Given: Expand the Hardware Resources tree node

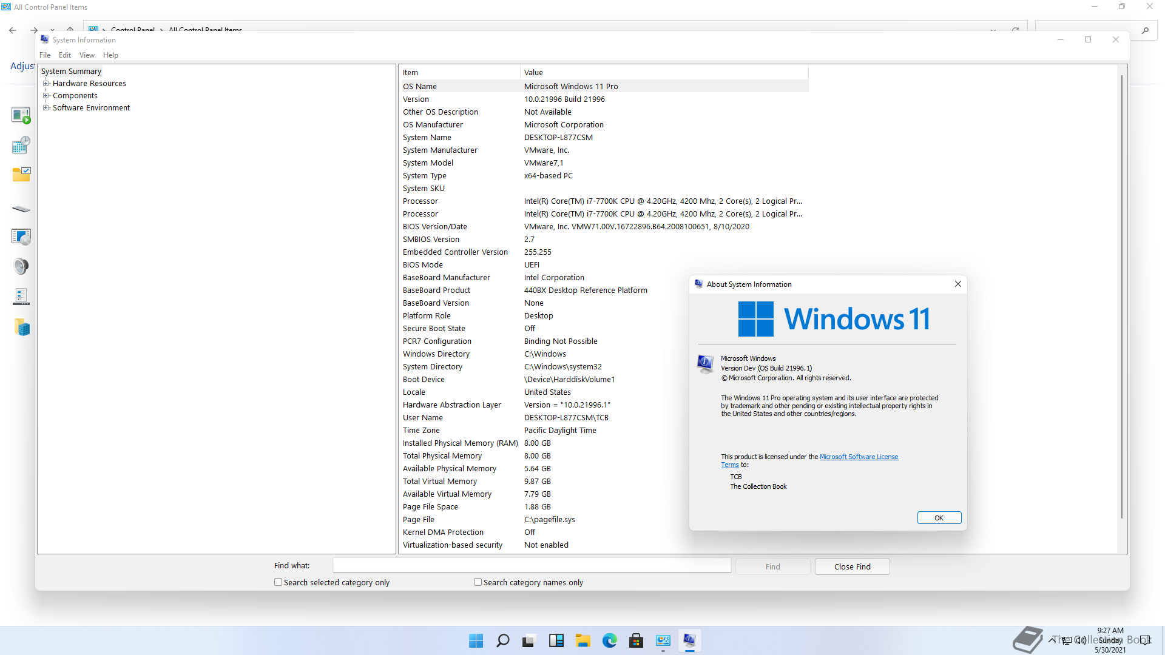Looking at the screenshot, I should pyautogui.click(x=46, y=84).
